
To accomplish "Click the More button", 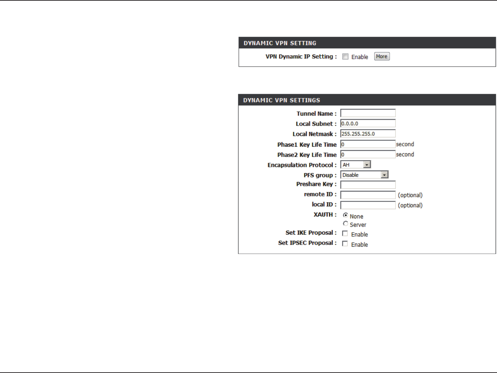I will [382, 56].
